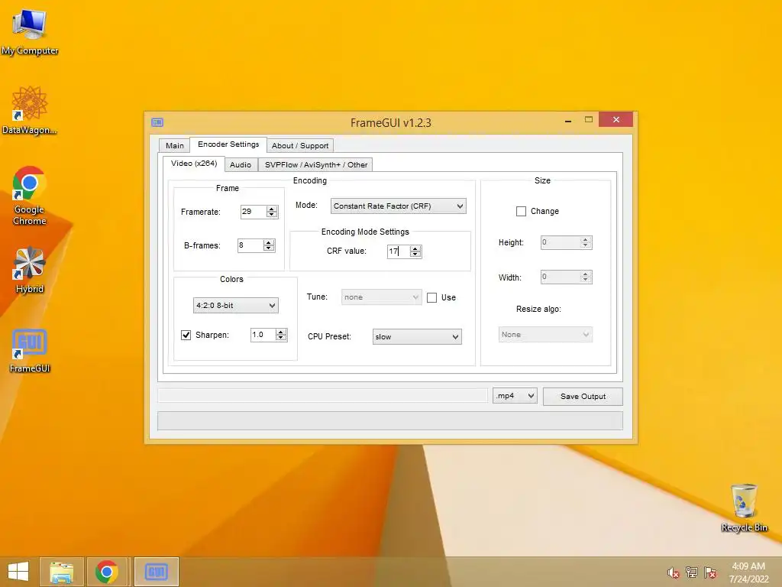Open the About / Support tab

click(x=300, y=146)
